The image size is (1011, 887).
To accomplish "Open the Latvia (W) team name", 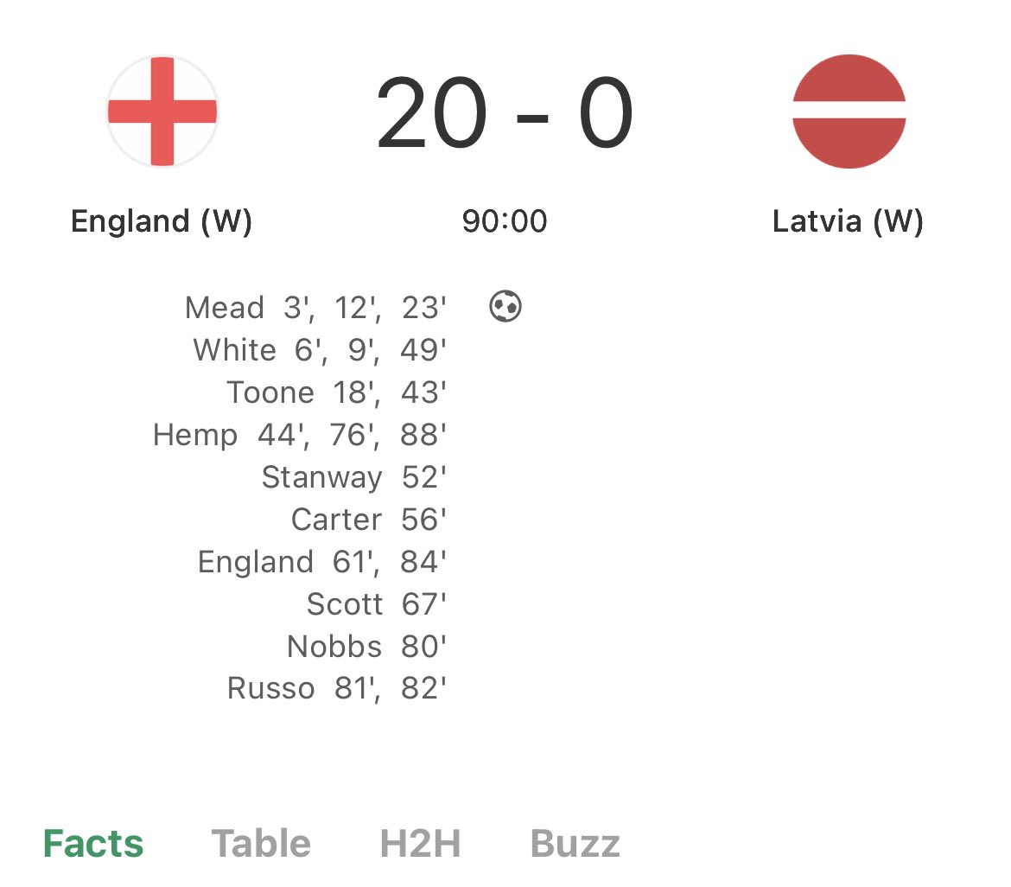I will (x=848, y=222).
